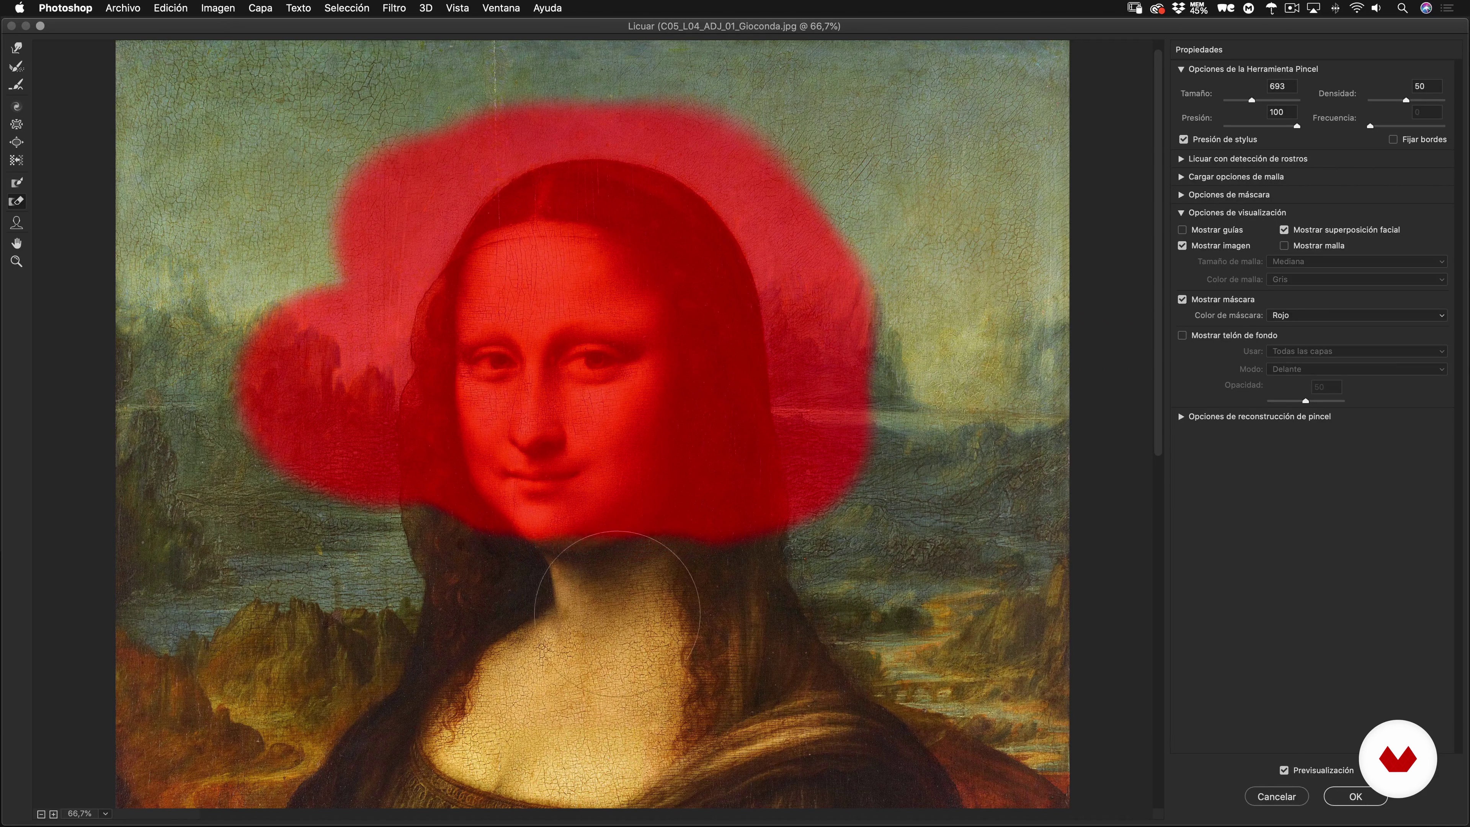Expand Cargar opciones de malla

pos(1181,177)
